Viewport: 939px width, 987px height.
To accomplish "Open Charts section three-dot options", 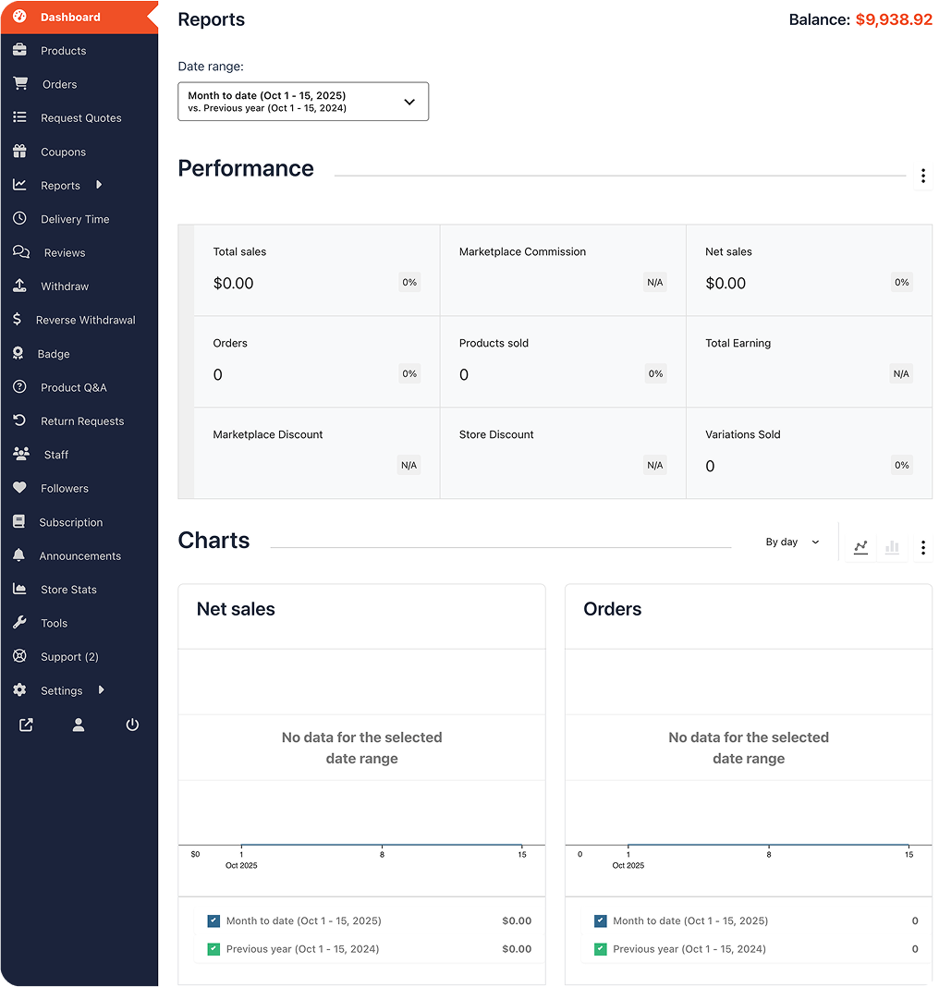I will (x=922, y=548).
